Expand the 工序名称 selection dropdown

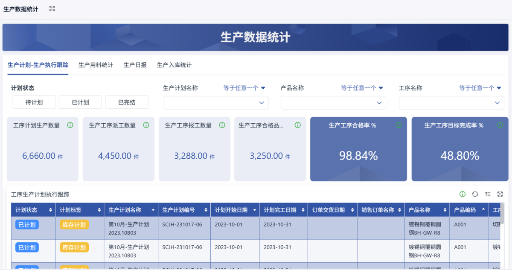click(x=451, y=103)
